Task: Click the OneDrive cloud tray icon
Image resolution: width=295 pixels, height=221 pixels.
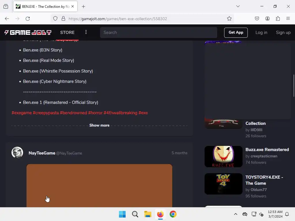Action: [245, 214]
